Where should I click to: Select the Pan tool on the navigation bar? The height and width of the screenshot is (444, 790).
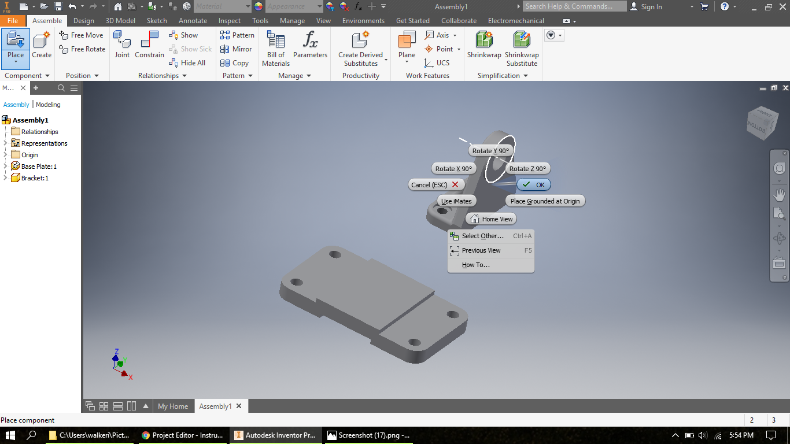(779, 195)
